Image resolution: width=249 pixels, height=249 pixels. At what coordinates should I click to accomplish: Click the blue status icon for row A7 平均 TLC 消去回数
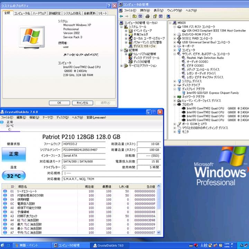click(5, 232)
